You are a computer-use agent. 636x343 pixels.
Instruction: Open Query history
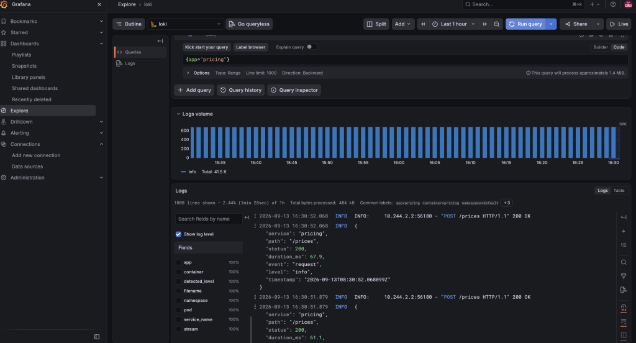coord(241,90)
